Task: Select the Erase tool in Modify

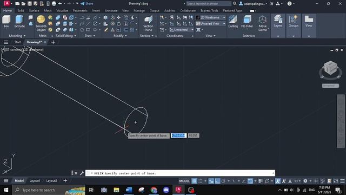Action: (x=106, y=30)
